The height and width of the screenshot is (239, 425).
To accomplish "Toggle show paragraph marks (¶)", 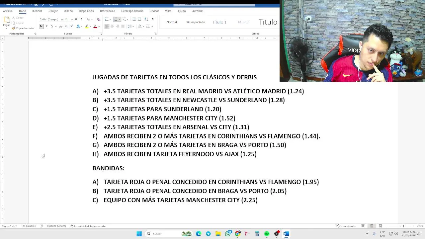I will point(153,19).
